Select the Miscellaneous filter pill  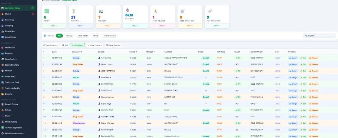(110, 36)
